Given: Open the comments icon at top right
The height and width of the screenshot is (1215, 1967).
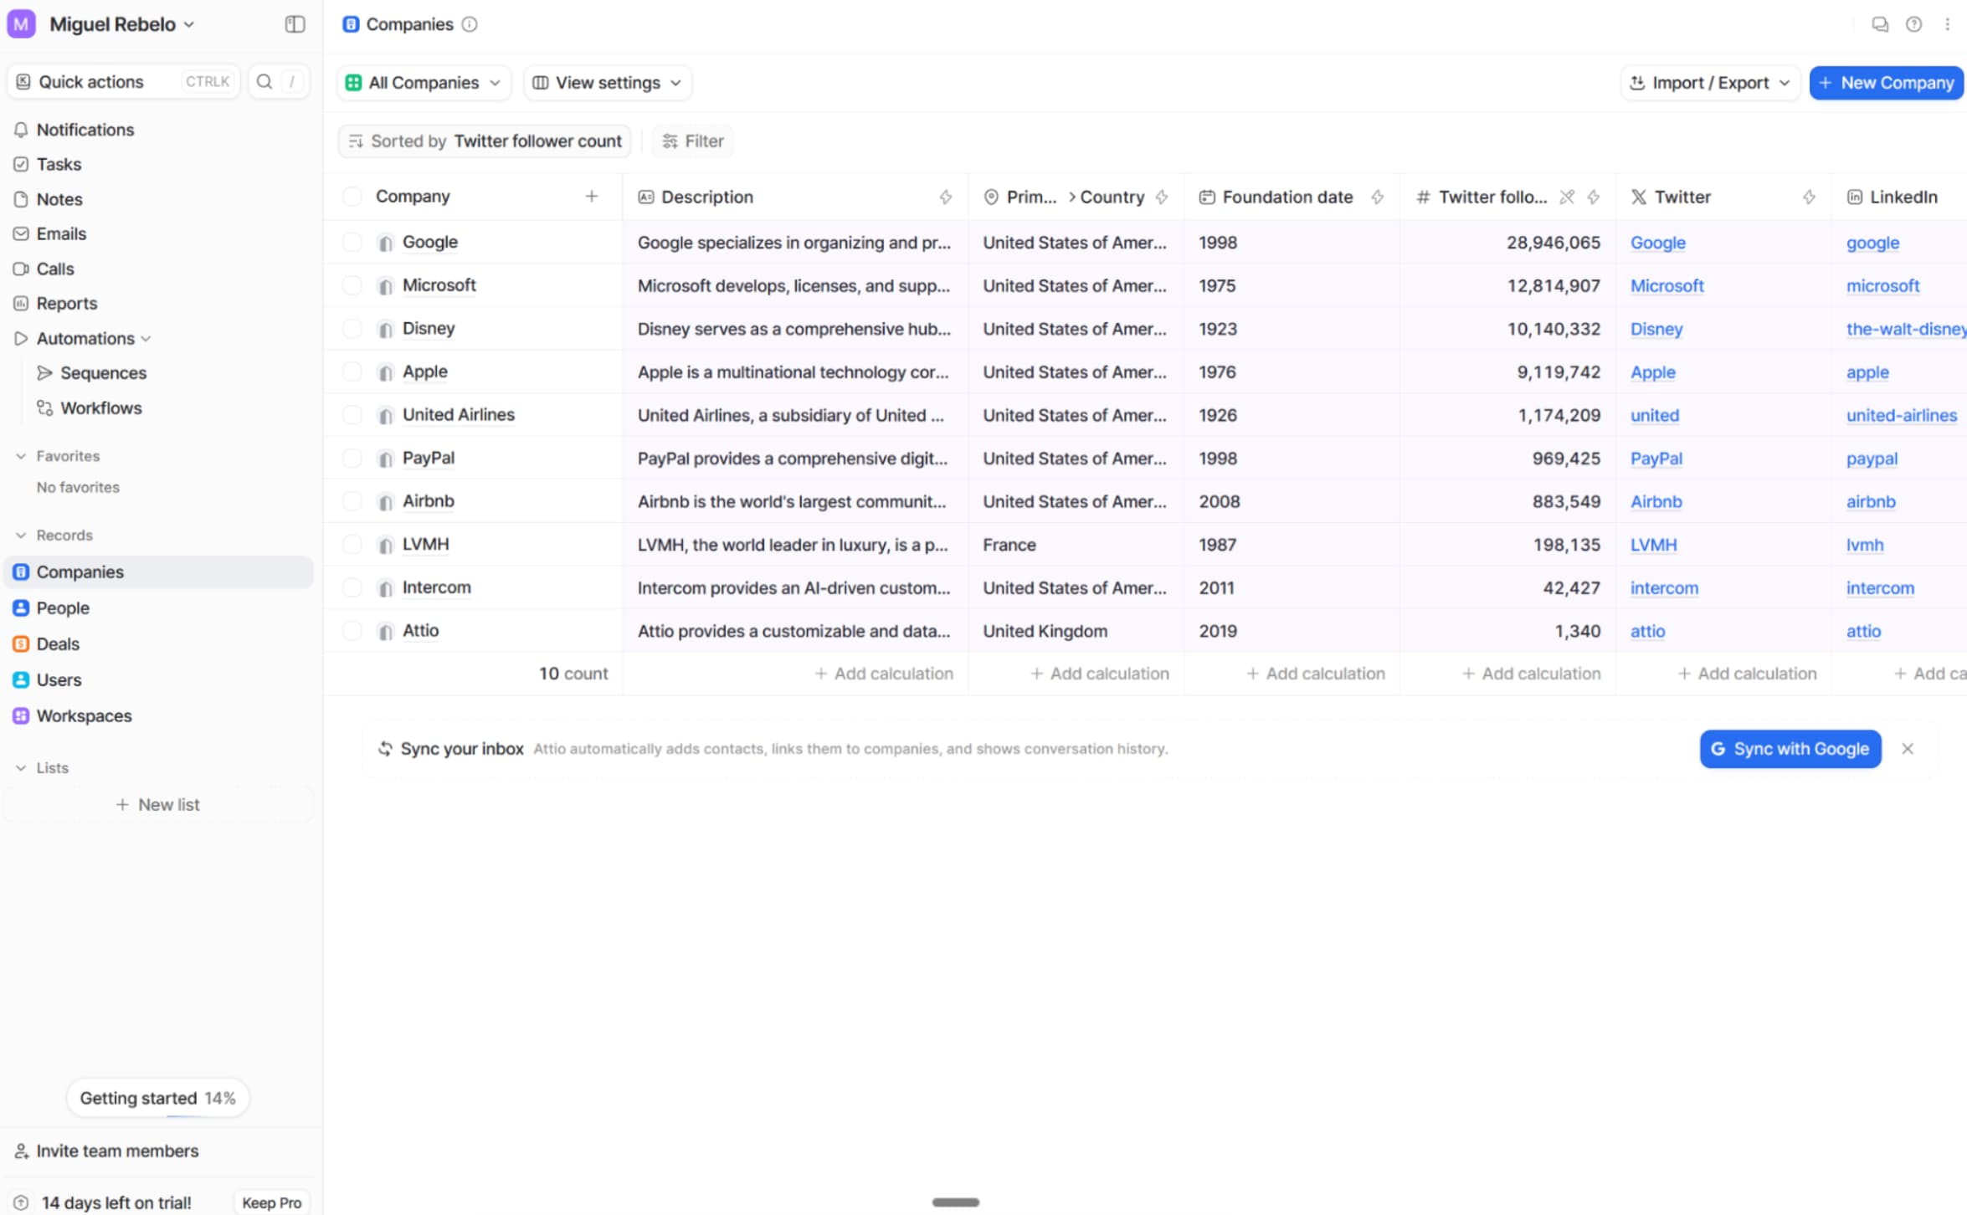Looking at the screenshot, I should tap(1880, 24).
